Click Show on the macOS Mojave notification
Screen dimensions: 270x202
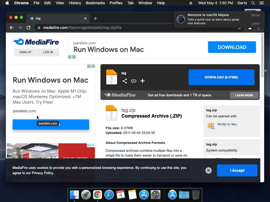coord(255,15)
